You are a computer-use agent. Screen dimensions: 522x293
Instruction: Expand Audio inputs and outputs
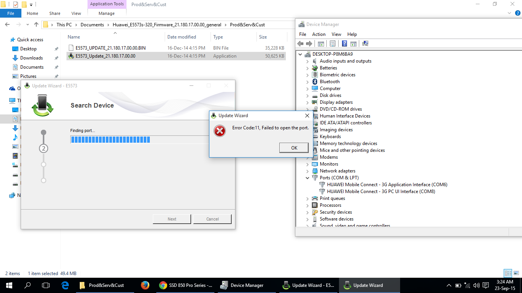tap(307, 61)
